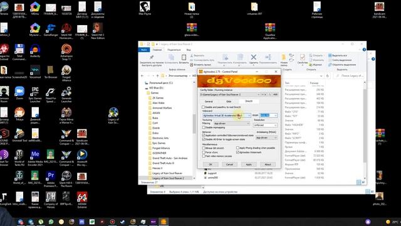Viewport: 401px width, 226px height.
Task: Toggle Disable Alt-Enter to toggle screen state
Action: pos(204,139)
